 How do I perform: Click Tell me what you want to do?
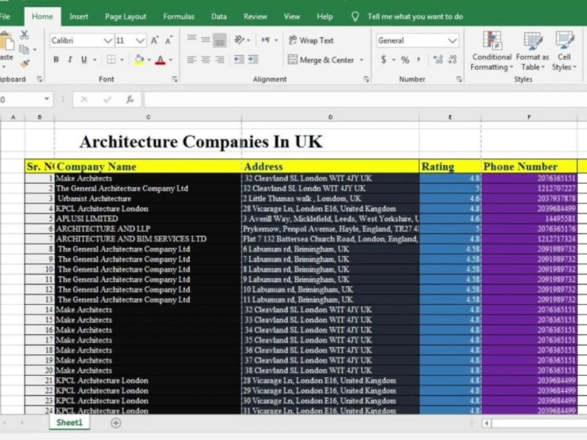415,16
